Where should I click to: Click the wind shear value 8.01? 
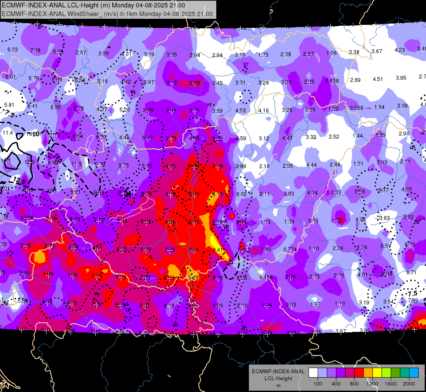[x=145, y=305]
